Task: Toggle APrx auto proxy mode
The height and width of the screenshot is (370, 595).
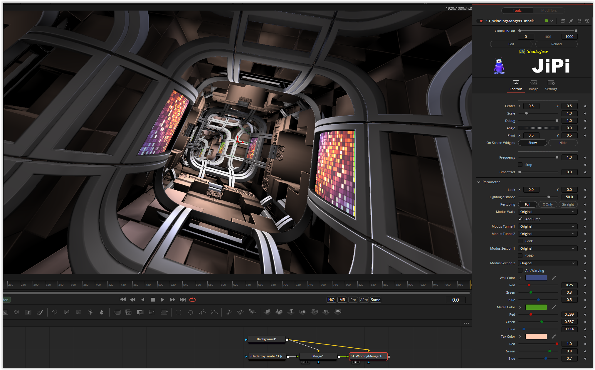Action: (x=364, y=300)
